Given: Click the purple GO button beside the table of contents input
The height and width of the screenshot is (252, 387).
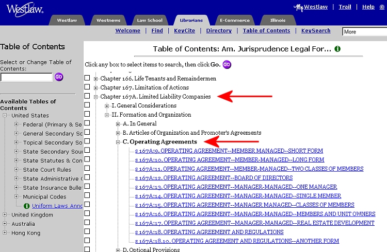Looking at the screenshot, I should [59, 77].
